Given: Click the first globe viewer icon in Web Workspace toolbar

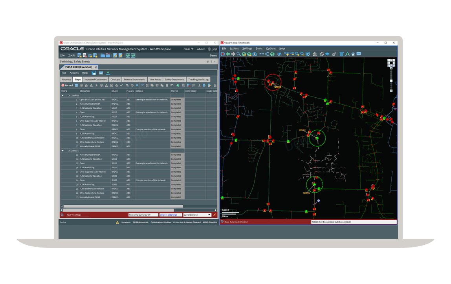Looking at the screenshot, I should (128, 55).
